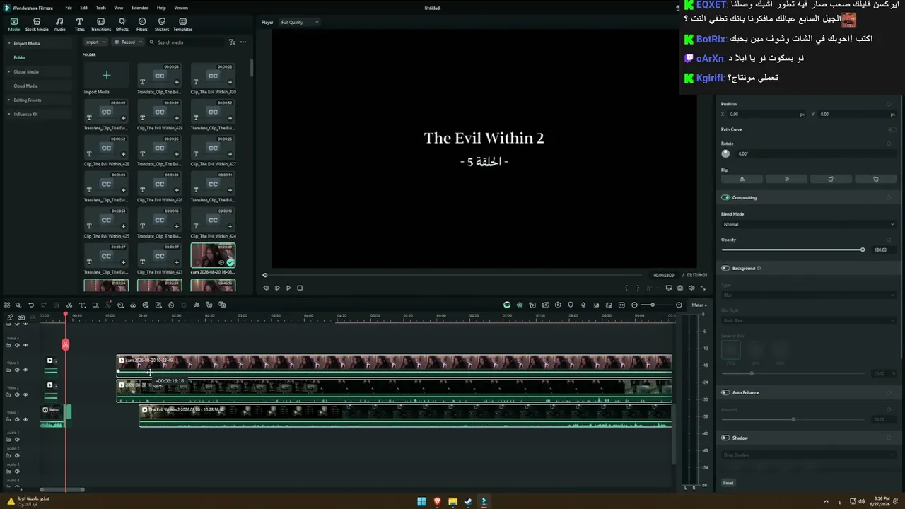Hide the Video 2 track
The height and width of the screenshot is (509, 905).
tap(25, 394)
